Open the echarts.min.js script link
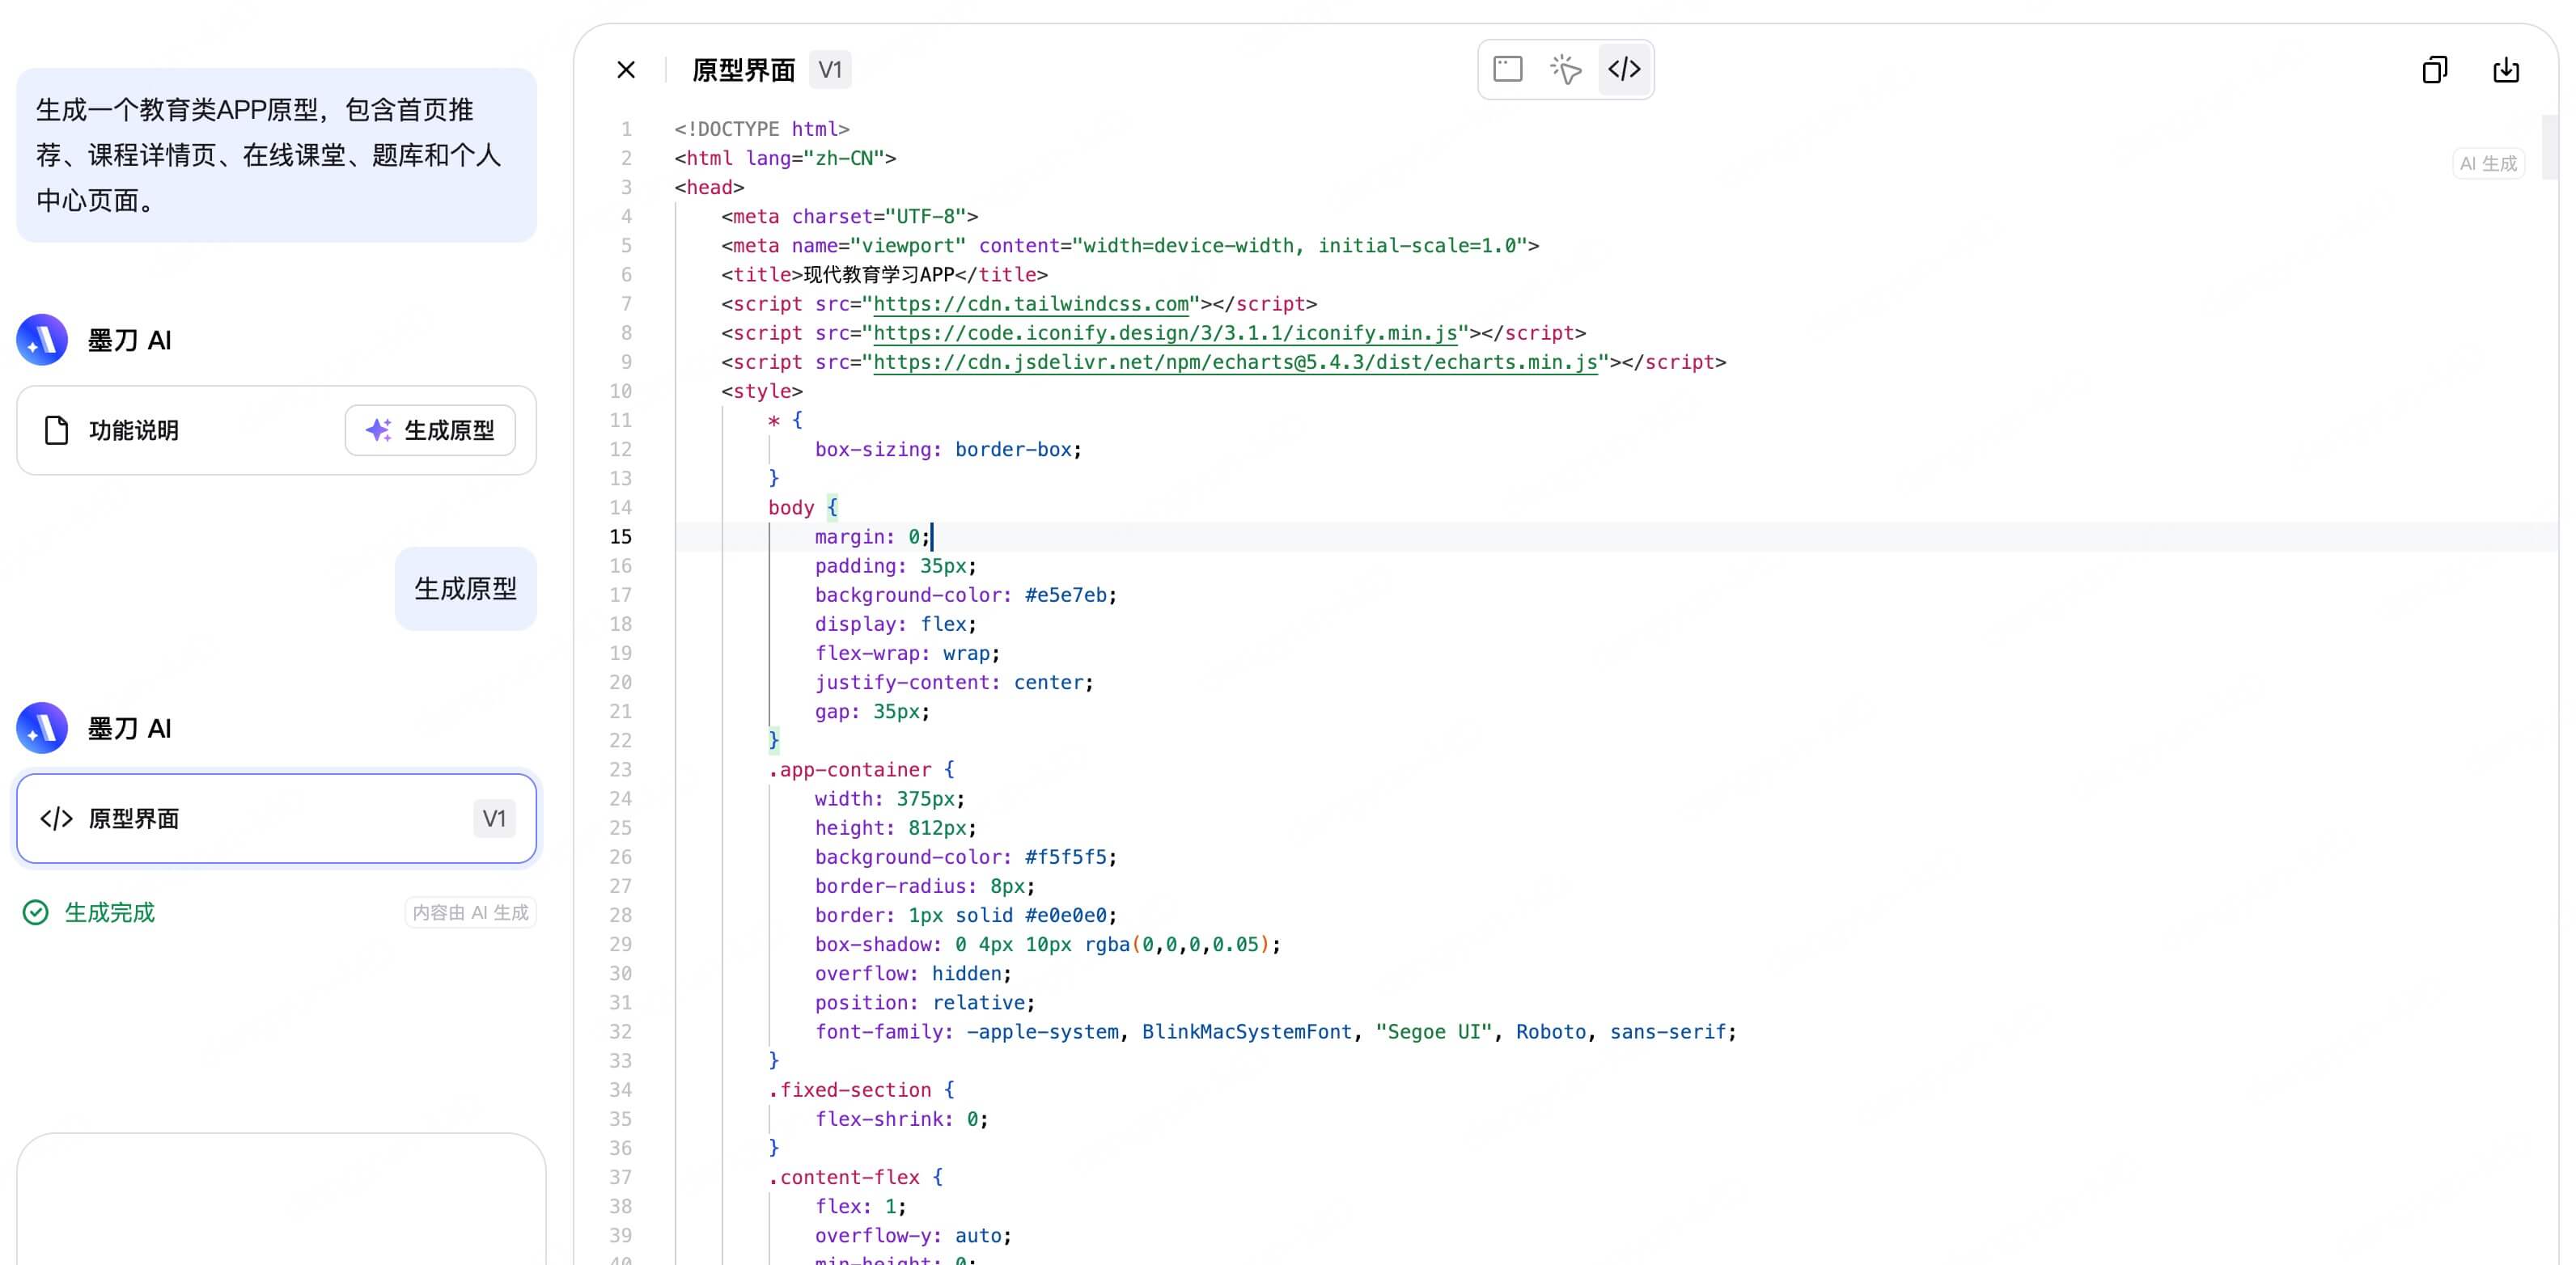Viewport: 2576px width, 1265px height. 1235,362
